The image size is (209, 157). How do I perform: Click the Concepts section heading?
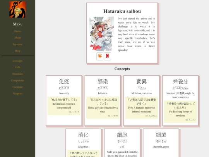(x=122, y=69)
